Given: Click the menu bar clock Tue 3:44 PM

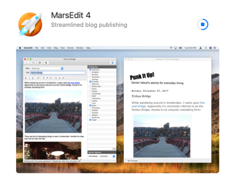Looking at the screenshot, I should (x=190, y=48).
